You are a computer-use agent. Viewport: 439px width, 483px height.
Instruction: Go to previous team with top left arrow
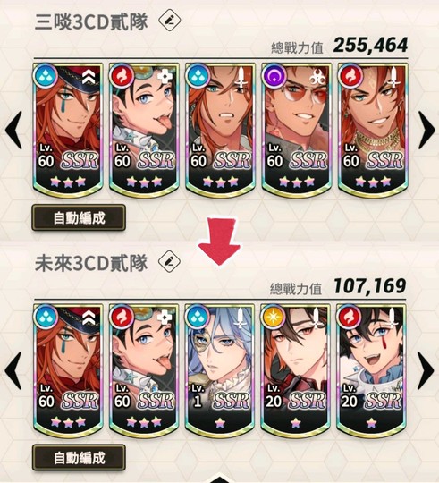(x=14, y=131)
